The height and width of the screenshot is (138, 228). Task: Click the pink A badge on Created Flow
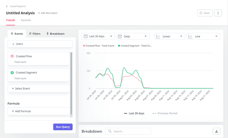click(12, 56)
